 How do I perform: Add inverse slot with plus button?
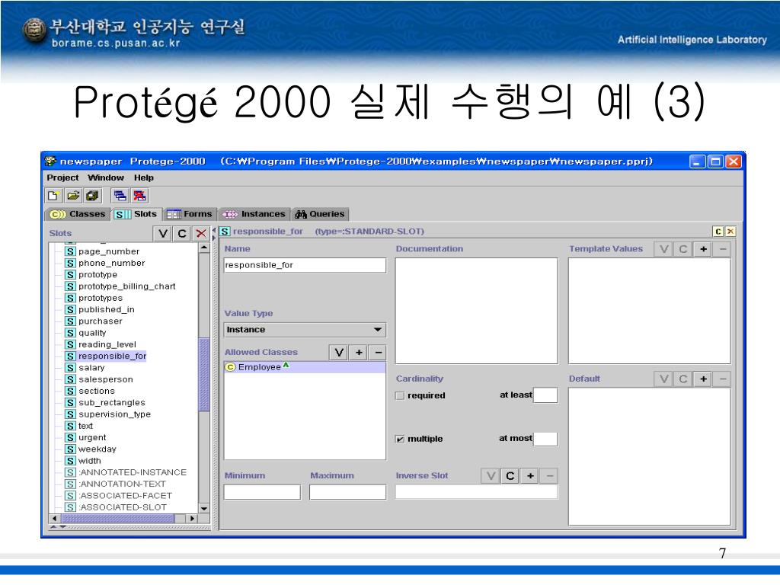point(530,476)
